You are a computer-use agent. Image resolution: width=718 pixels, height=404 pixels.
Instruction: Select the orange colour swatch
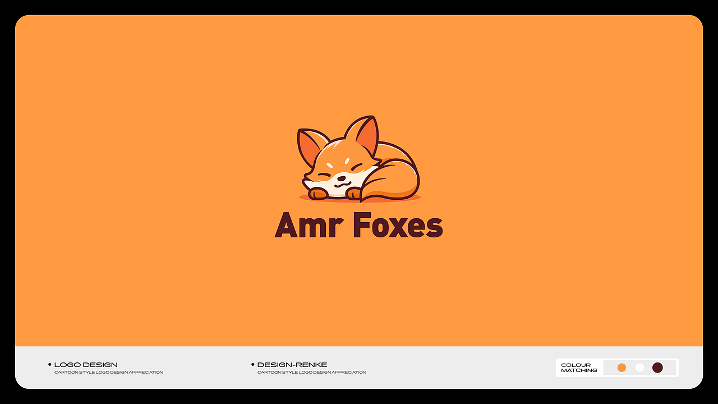tap(622, 368)
